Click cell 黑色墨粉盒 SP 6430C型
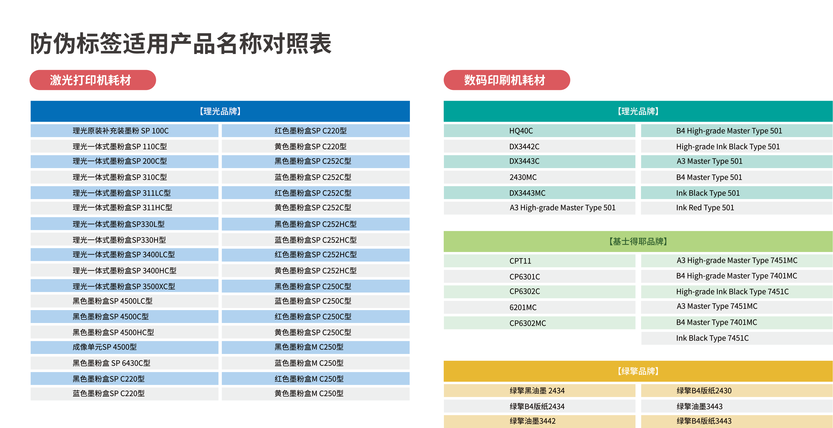The height and width of the screenshot is (428, 833). pyautogui.click(x=124, y=363)
